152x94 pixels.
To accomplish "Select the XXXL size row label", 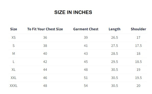I will pos(14,86).
